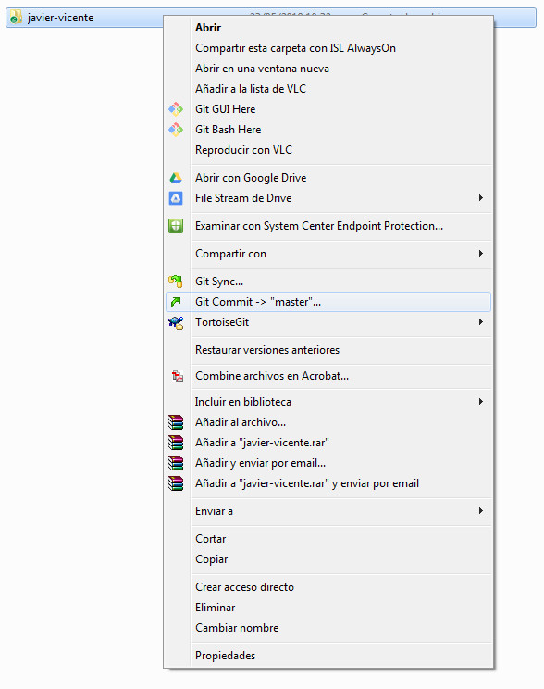
Task: Choose Añadir y enviar por email...
Action: tap(328, 463)
